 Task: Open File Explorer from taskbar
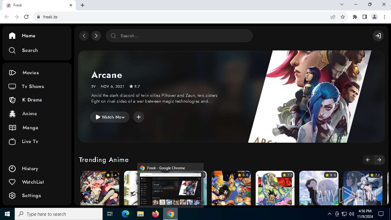(141, 214)
